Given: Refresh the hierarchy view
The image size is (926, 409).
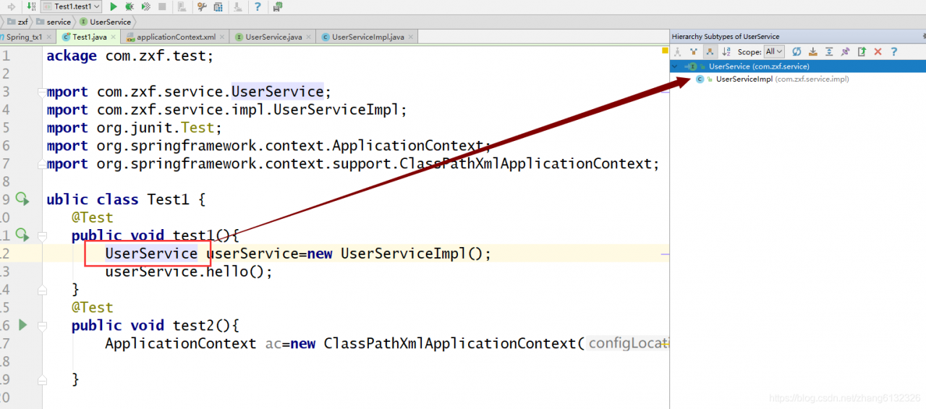Looking at the screenshot, I should click(797, 51).
